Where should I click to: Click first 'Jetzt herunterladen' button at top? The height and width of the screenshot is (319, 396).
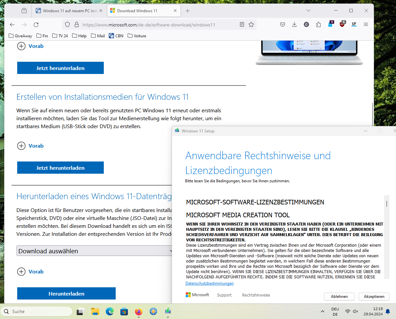60,68
